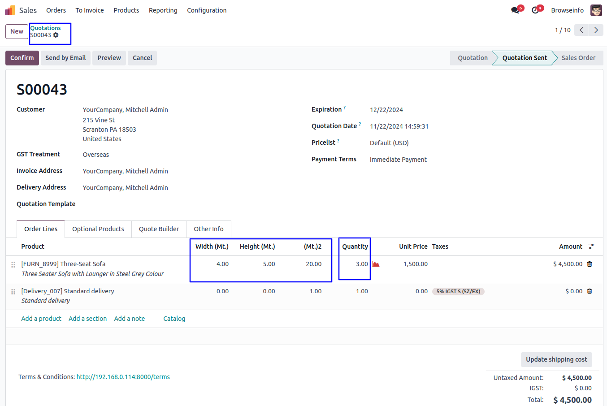This screenshot has width=607, height=406.
Task: Switch to Other Info tab
Action: (x=208, y=229)
